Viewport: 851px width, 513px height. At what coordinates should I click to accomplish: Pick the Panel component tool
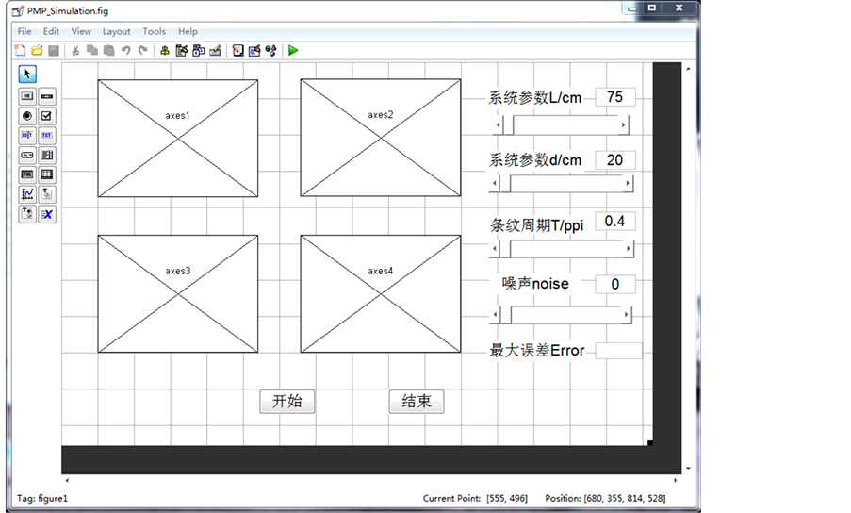point(47,194)
